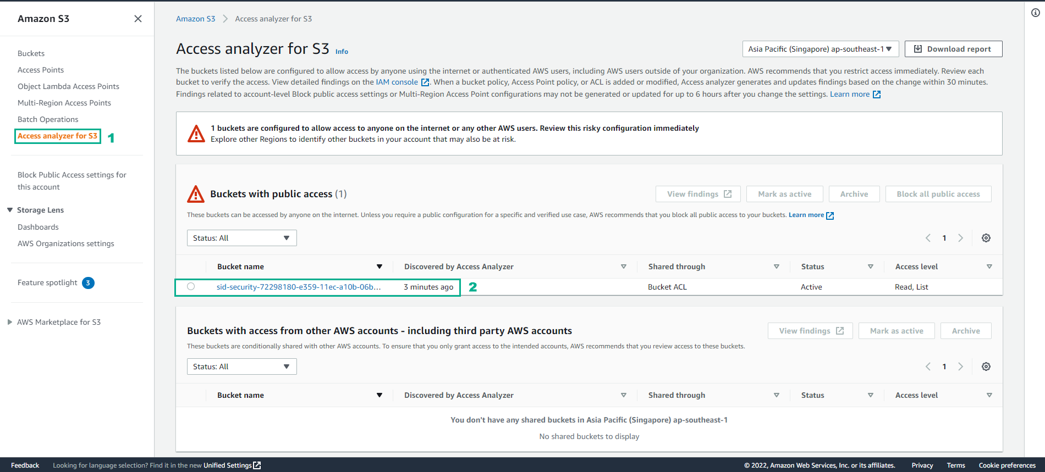Click Archive for other AWS accounts buckets
The width and height of the screenshot is (1045, 472).
(966, 331)
